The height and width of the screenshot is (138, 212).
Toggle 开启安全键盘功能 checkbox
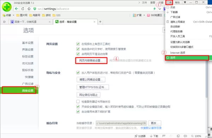pos(78,107)
